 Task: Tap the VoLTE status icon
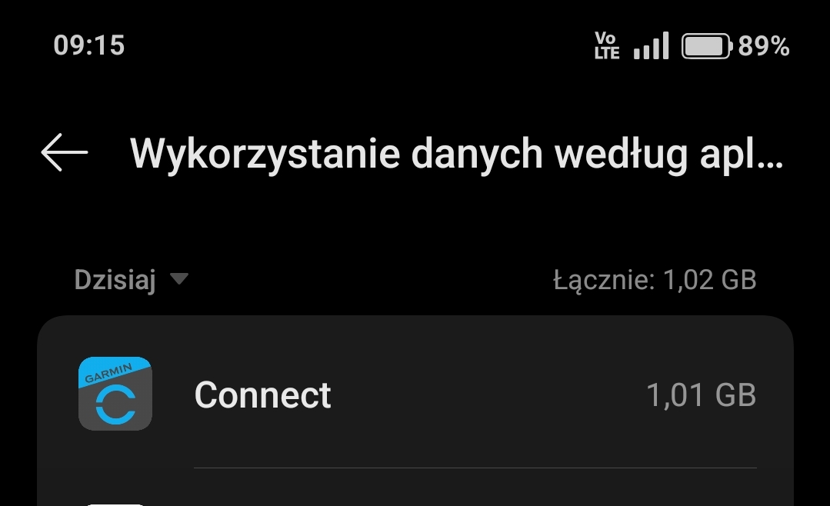607,45
